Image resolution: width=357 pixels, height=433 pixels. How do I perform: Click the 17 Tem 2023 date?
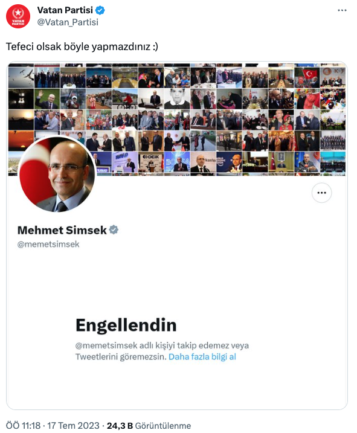coord(73,426)
